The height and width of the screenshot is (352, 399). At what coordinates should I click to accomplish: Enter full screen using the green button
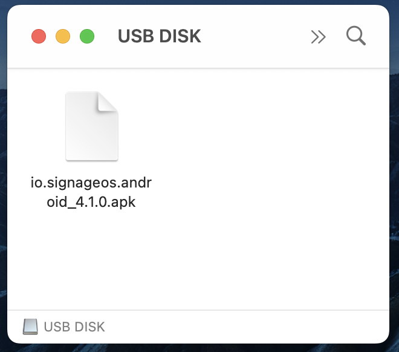pos(87,36)
